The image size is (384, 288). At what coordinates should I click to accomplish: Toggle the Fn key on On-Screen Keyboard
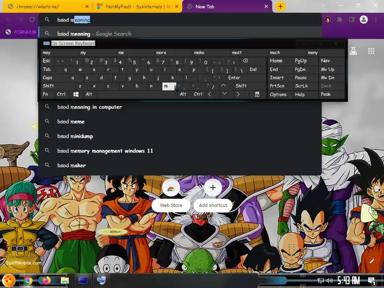[x=48, y=94]
